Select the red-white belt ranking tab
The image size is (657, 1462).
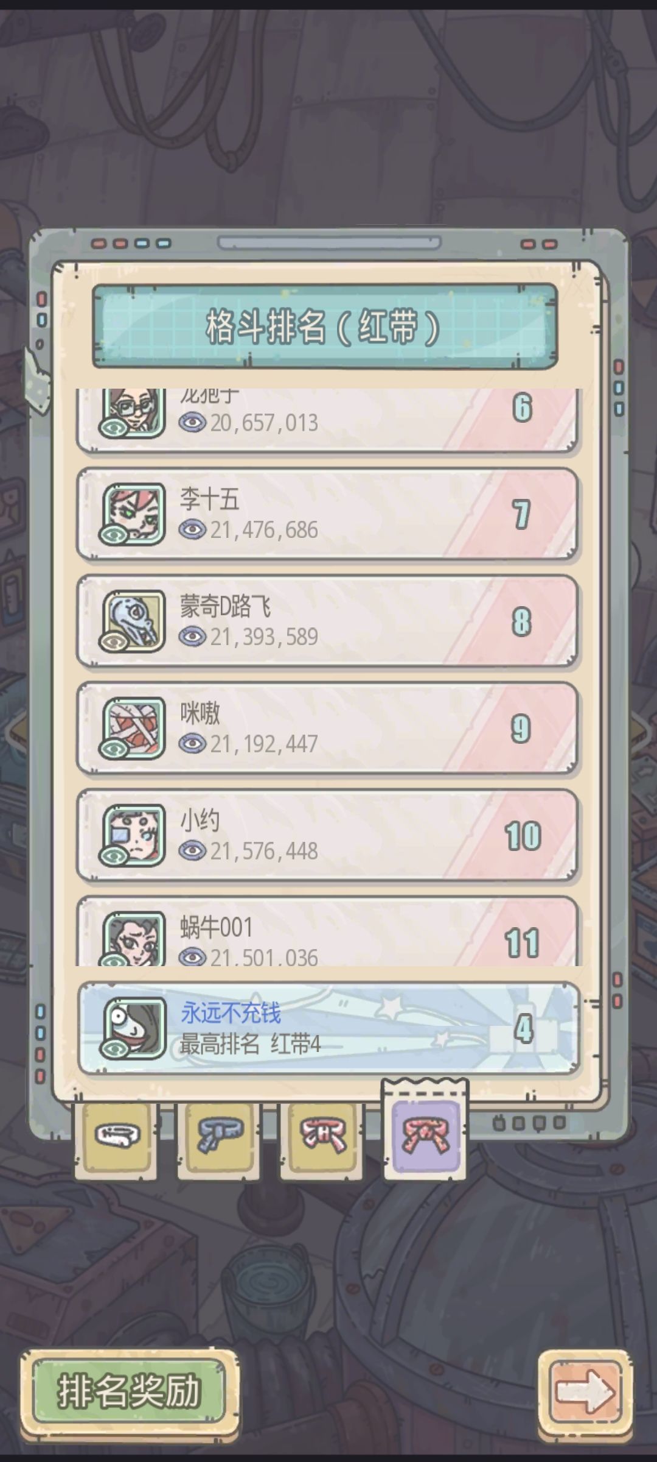[322, 1136]
